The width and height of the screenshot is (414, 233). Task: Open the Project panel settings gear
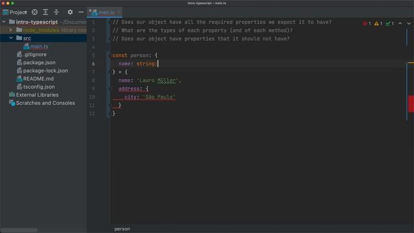[70, 12]
